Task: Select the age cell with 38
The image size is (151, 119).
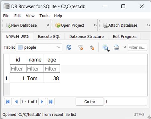Action: (x=52, y=78)
